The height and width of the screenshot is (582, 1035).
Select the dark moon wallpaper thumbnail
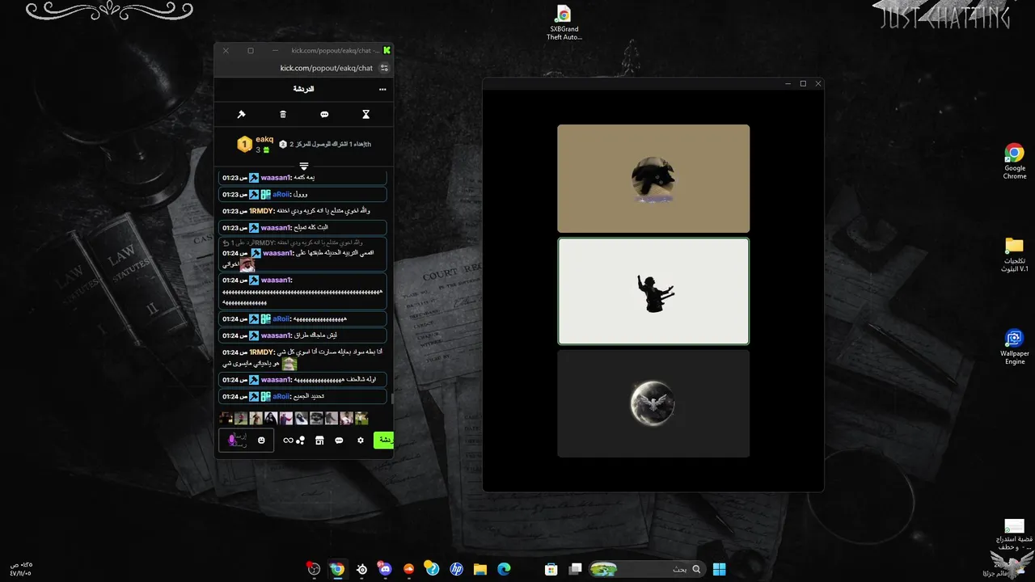[653, 403]
